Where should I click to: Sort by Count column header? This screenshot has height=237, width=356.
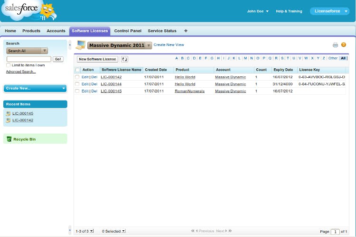pos(261,70)
